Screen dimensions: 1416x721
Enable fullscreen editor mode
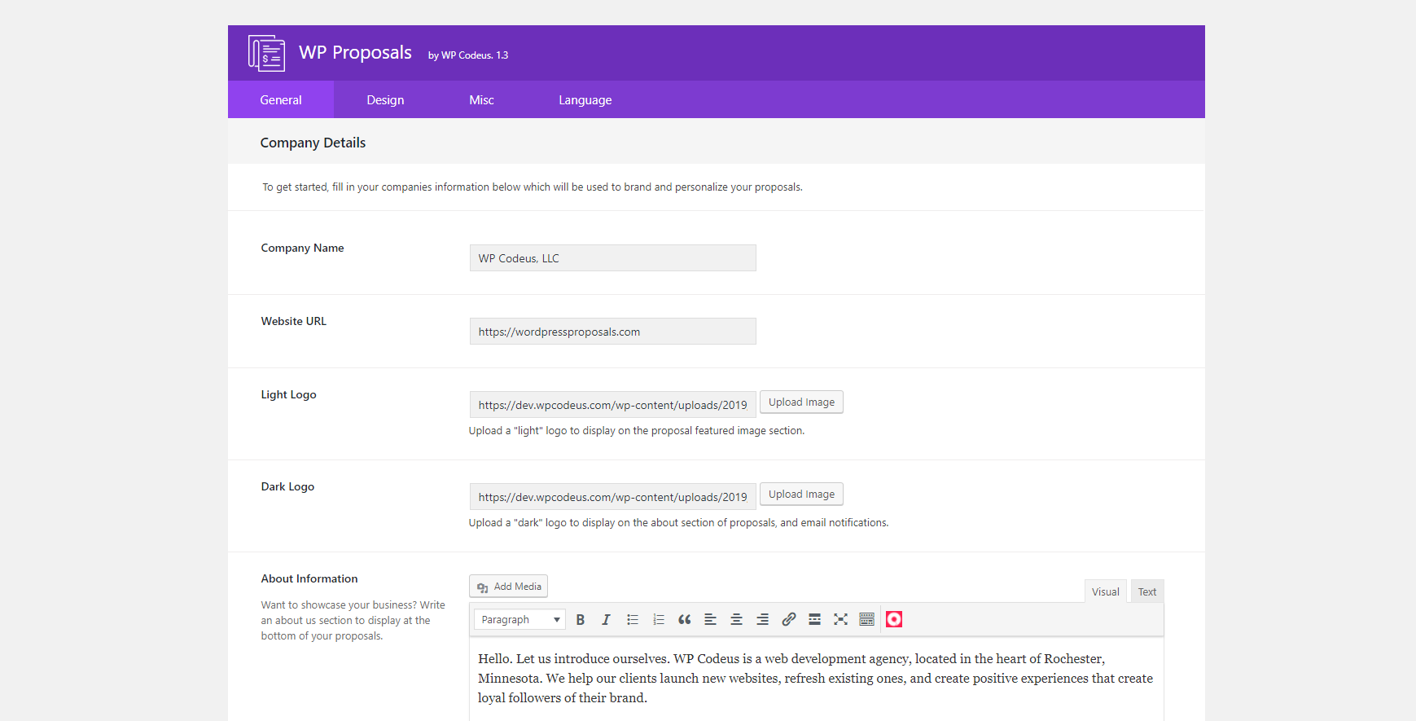[x=841, y=620]
